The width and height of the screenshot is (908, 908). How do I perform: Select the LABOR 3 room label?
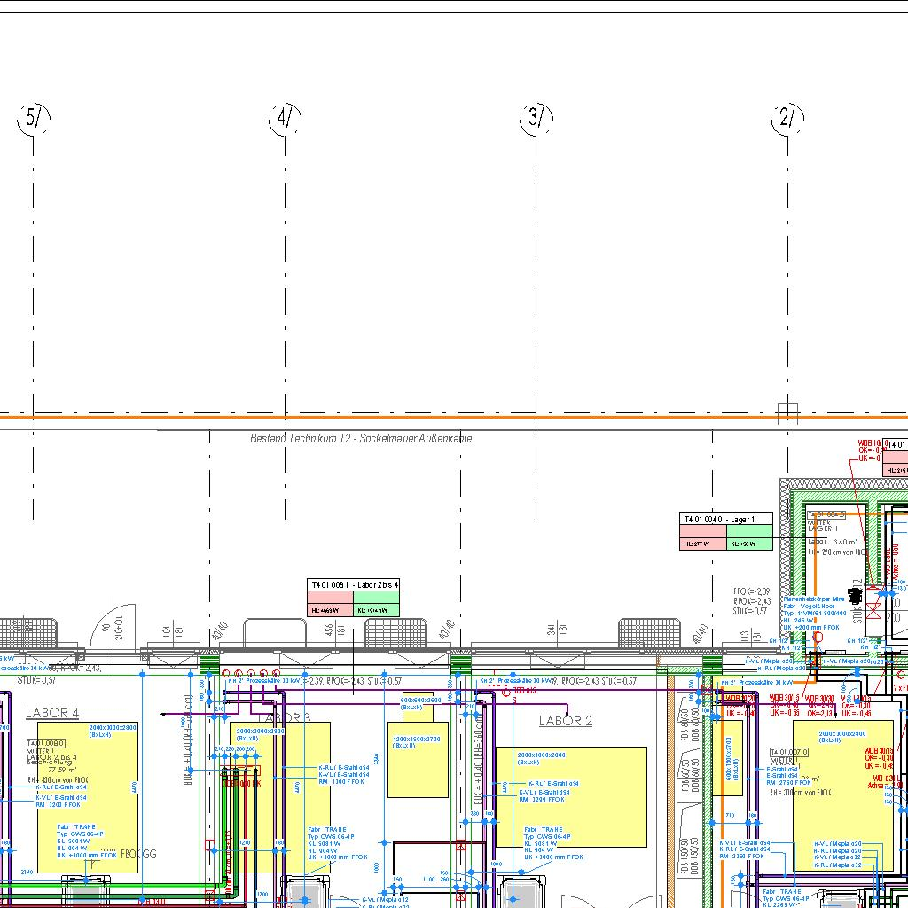[284, 717]
